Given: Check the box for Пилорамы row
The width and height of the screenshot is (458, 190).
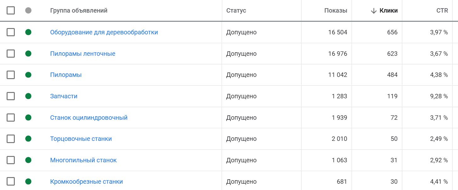Looking at the screenshot, I should (x=11, y=75).
